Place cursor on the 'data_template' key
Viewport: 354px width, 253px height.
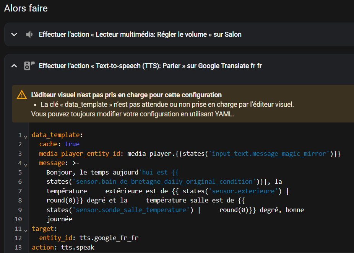[x=56, y=135]
